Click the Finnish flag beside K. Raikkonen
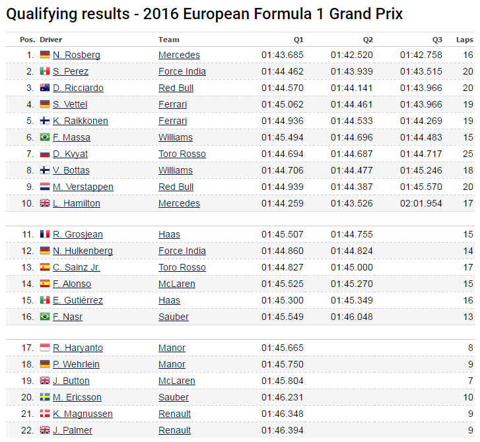This screenshot has height=442, width=480. [x=45, y=121]
